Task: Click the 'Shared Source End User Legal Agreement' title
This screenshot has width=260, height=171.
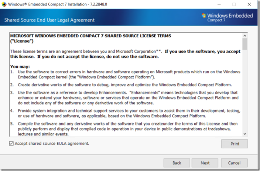Action: (x=49, y=20)
